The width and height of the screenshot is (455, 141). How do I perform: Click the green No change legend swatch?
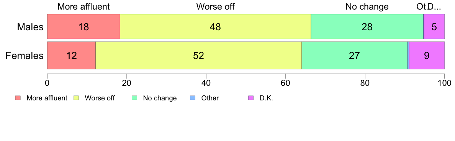click(134, 98)
